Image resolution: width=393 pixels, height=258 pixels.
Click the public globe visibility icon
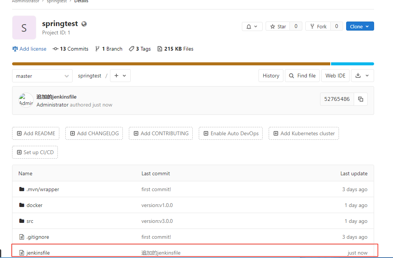[84, 24]
